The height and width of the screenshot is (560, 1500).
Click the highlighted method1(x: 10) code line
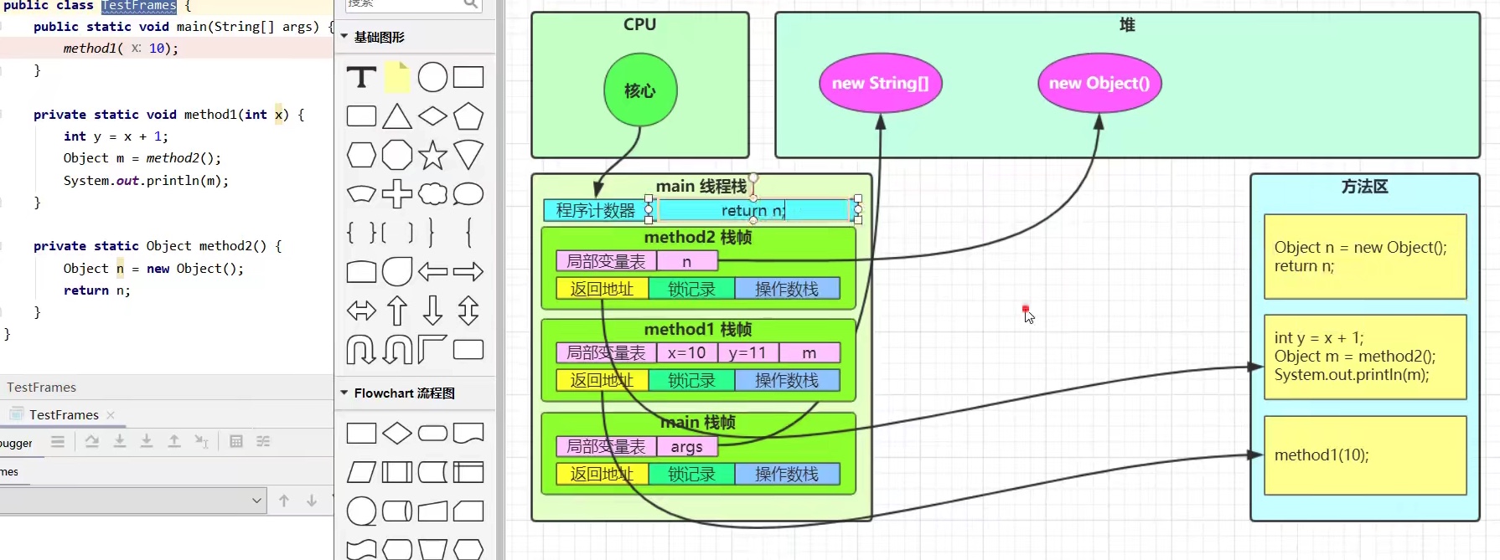[122, 49]
